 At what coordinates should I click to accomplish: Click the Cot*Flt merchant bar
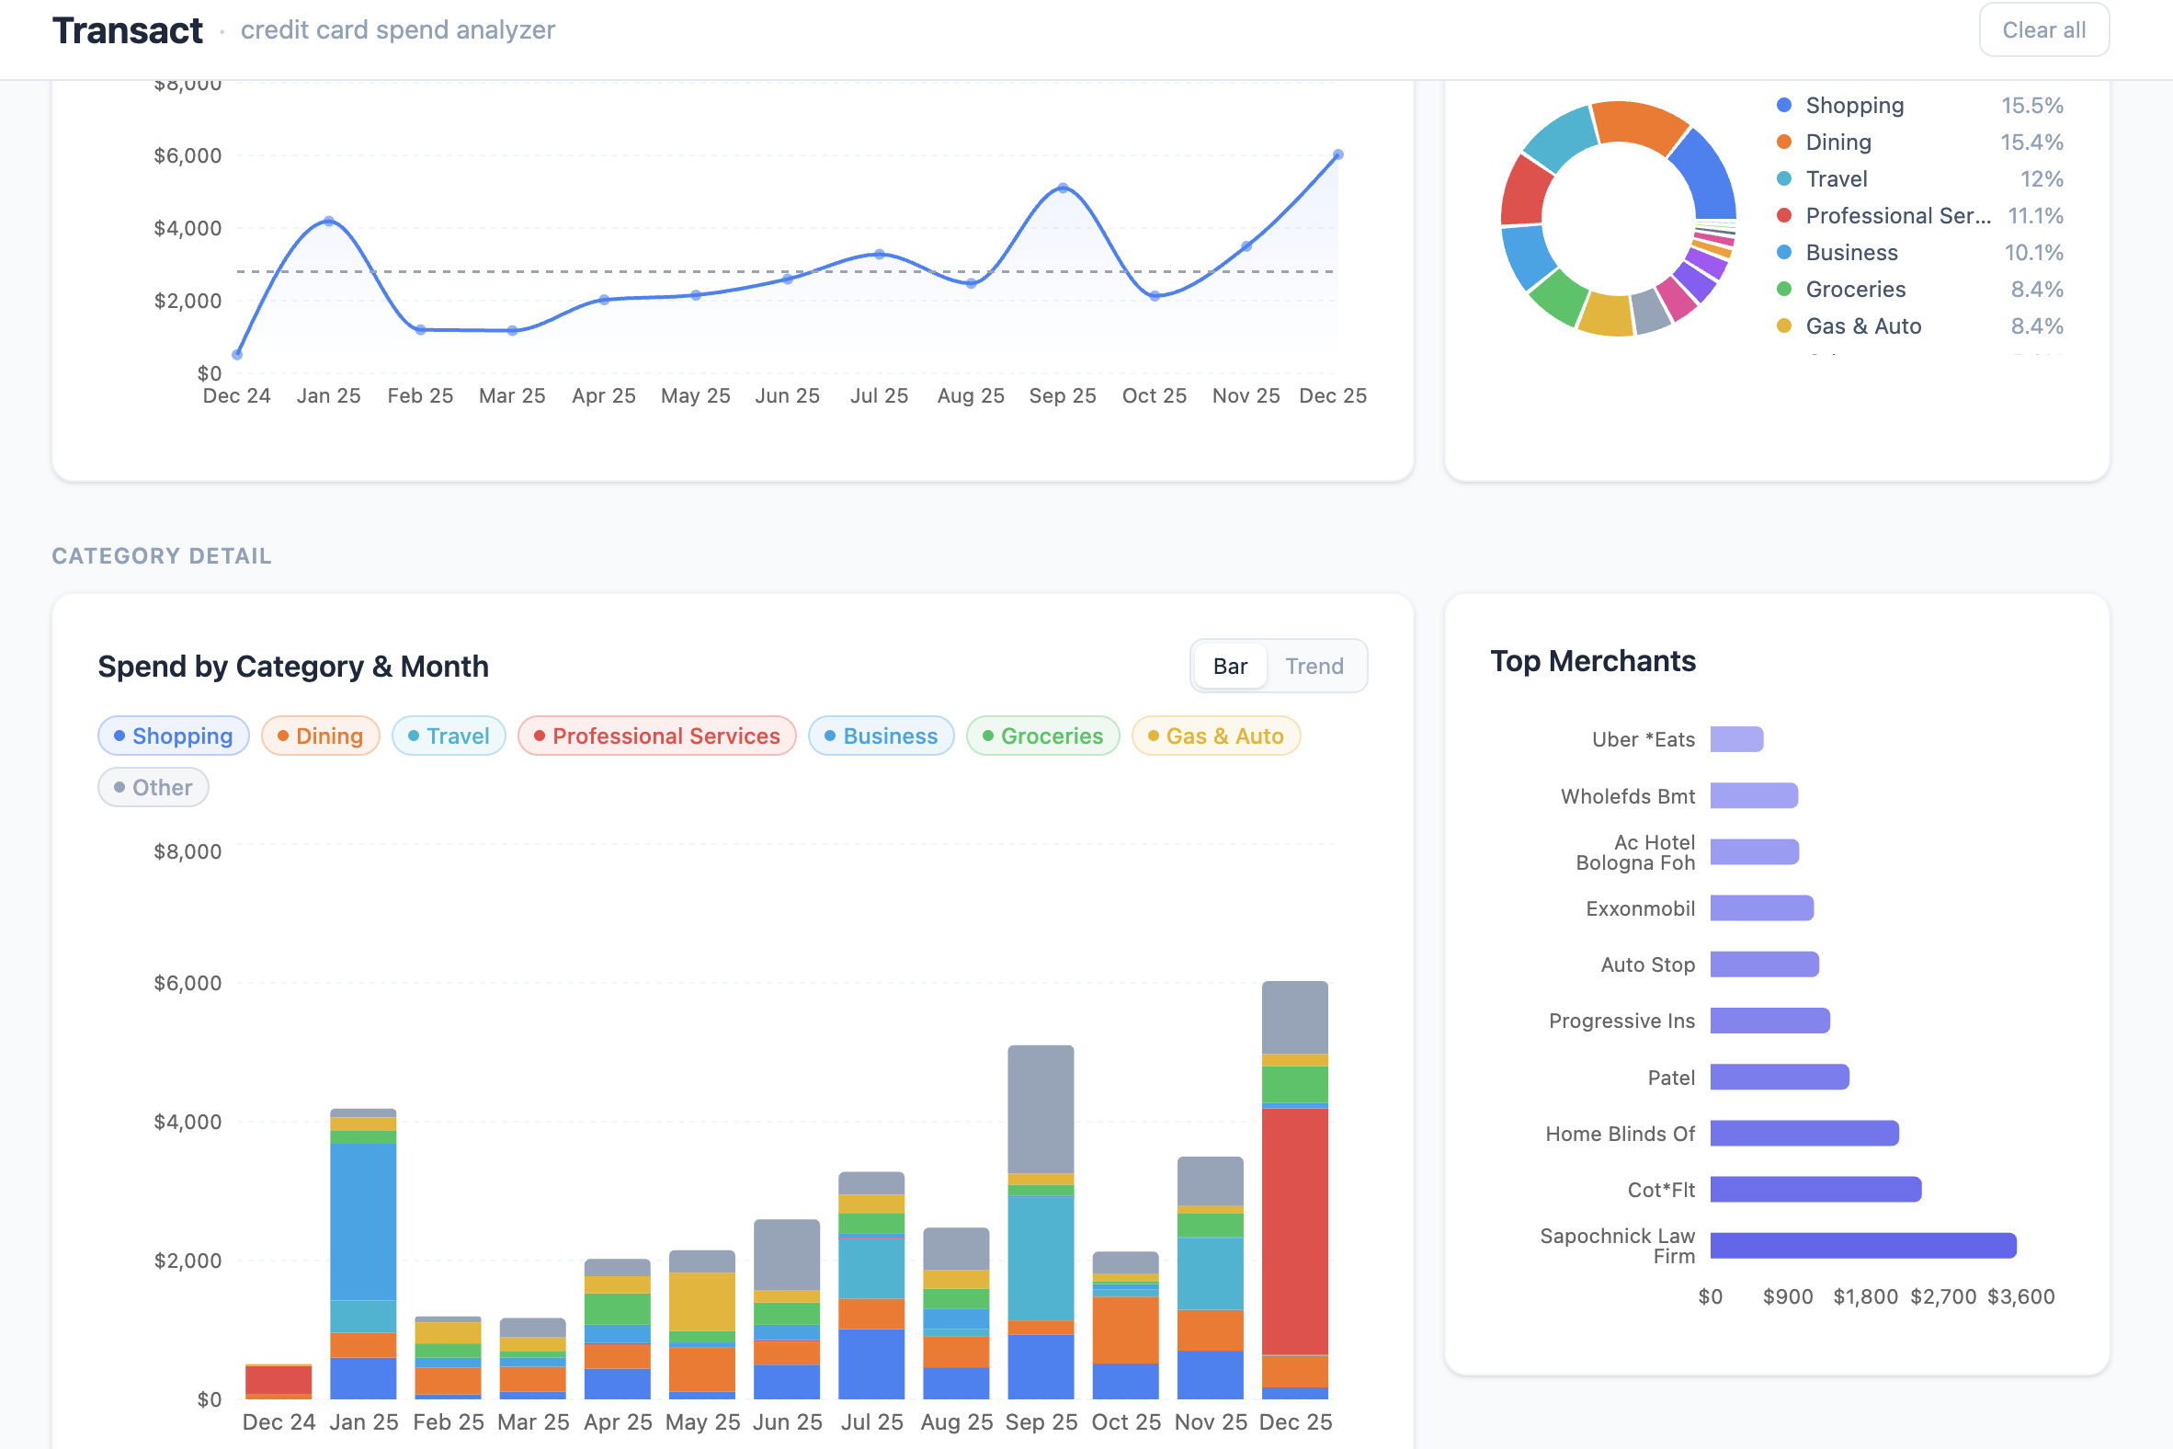click(1815, 1190)
